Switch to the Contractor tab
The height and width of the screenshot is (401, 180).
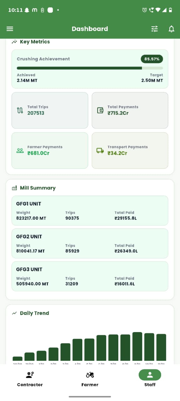tap(30, 379)
